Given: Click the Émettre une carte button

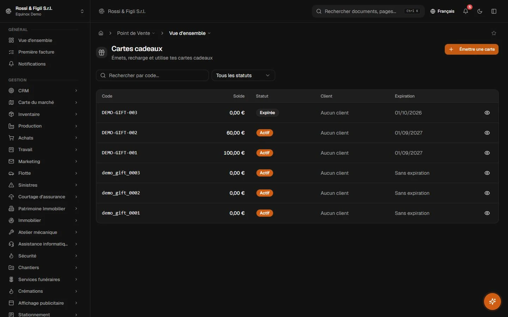Looking at the screenshot, I should pos(472,49).
